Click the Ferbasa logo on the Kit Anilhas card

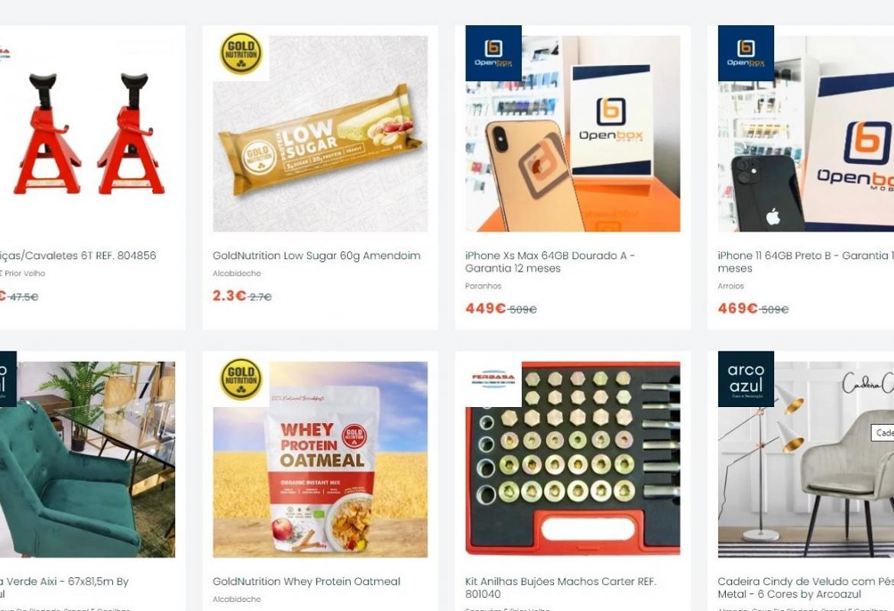click(493, 379)
